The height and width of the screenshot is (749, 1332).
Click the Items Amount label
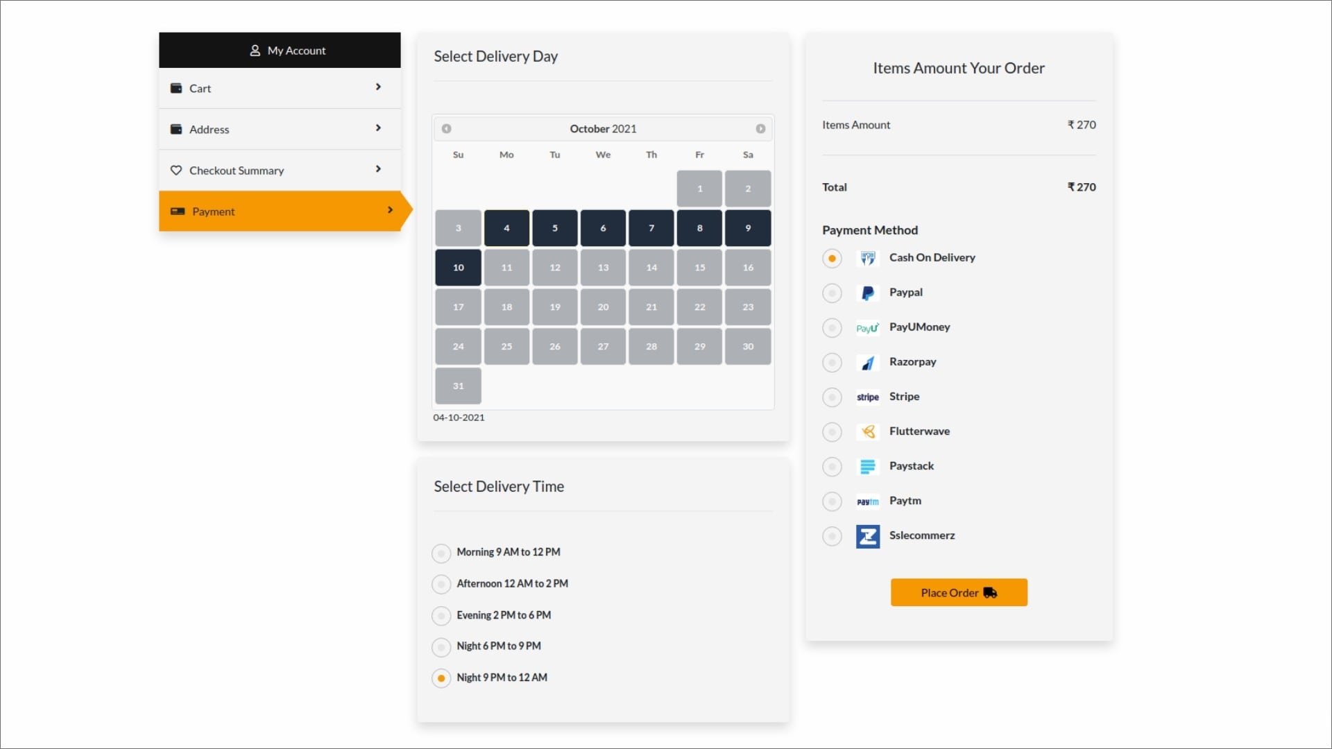tap(856, 125)
